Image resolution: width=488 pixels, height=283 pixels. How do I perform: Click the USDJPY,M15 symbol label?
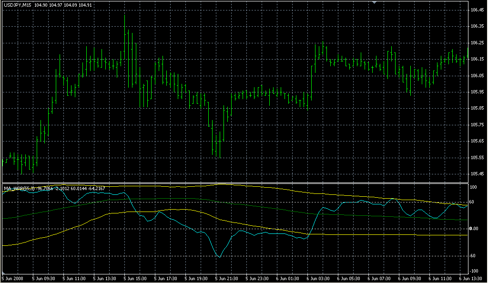point(18,5)
